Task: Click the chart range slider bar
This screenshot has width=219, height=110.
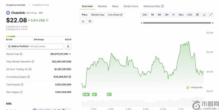Action: [177, 23]
